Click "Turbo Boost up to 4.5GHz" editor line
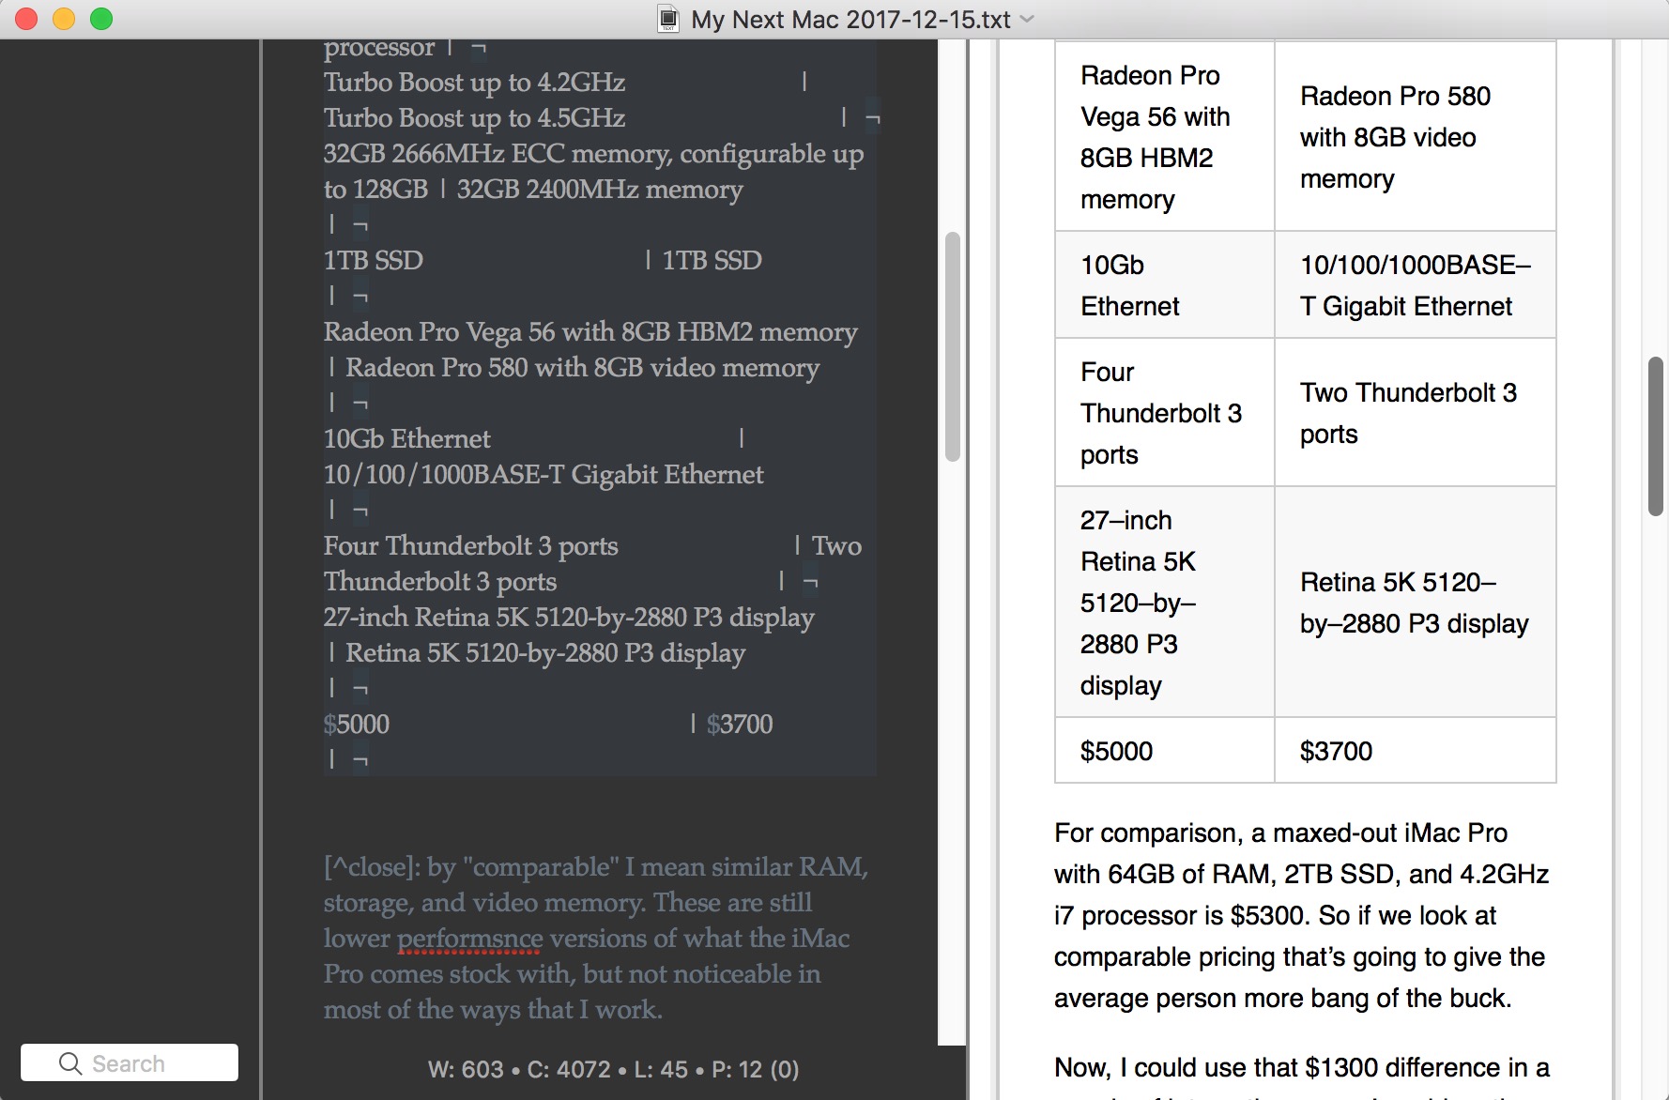 [x=474, y=118]
